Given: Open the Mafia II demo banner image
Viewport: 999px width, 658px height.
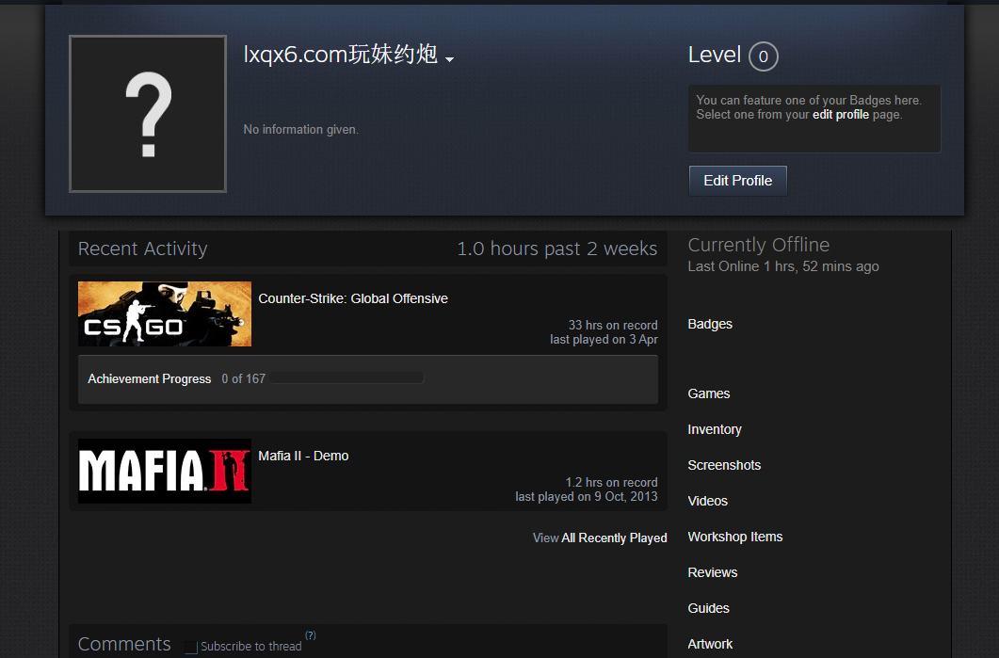Looking at the screenshot, I should [165, 472].
